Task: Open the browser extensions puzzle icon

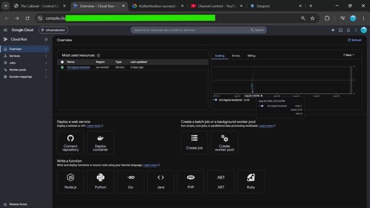Action: pos(327,18)
